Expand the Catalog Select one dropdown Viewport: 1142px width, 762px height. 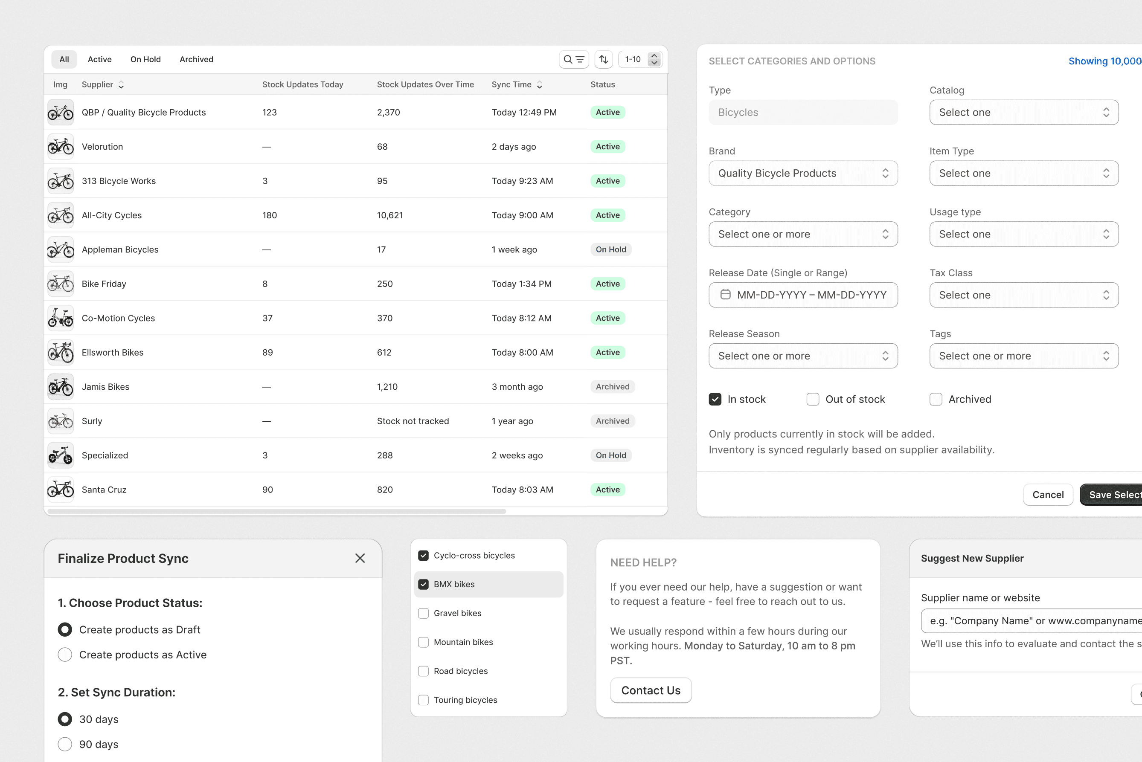(1023, 112)
